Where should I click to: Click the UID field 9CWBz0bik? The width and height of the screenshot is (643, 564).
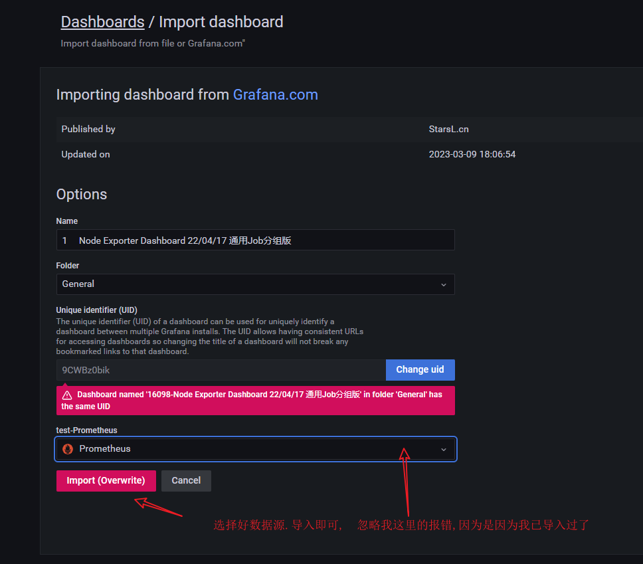(221, 370)
